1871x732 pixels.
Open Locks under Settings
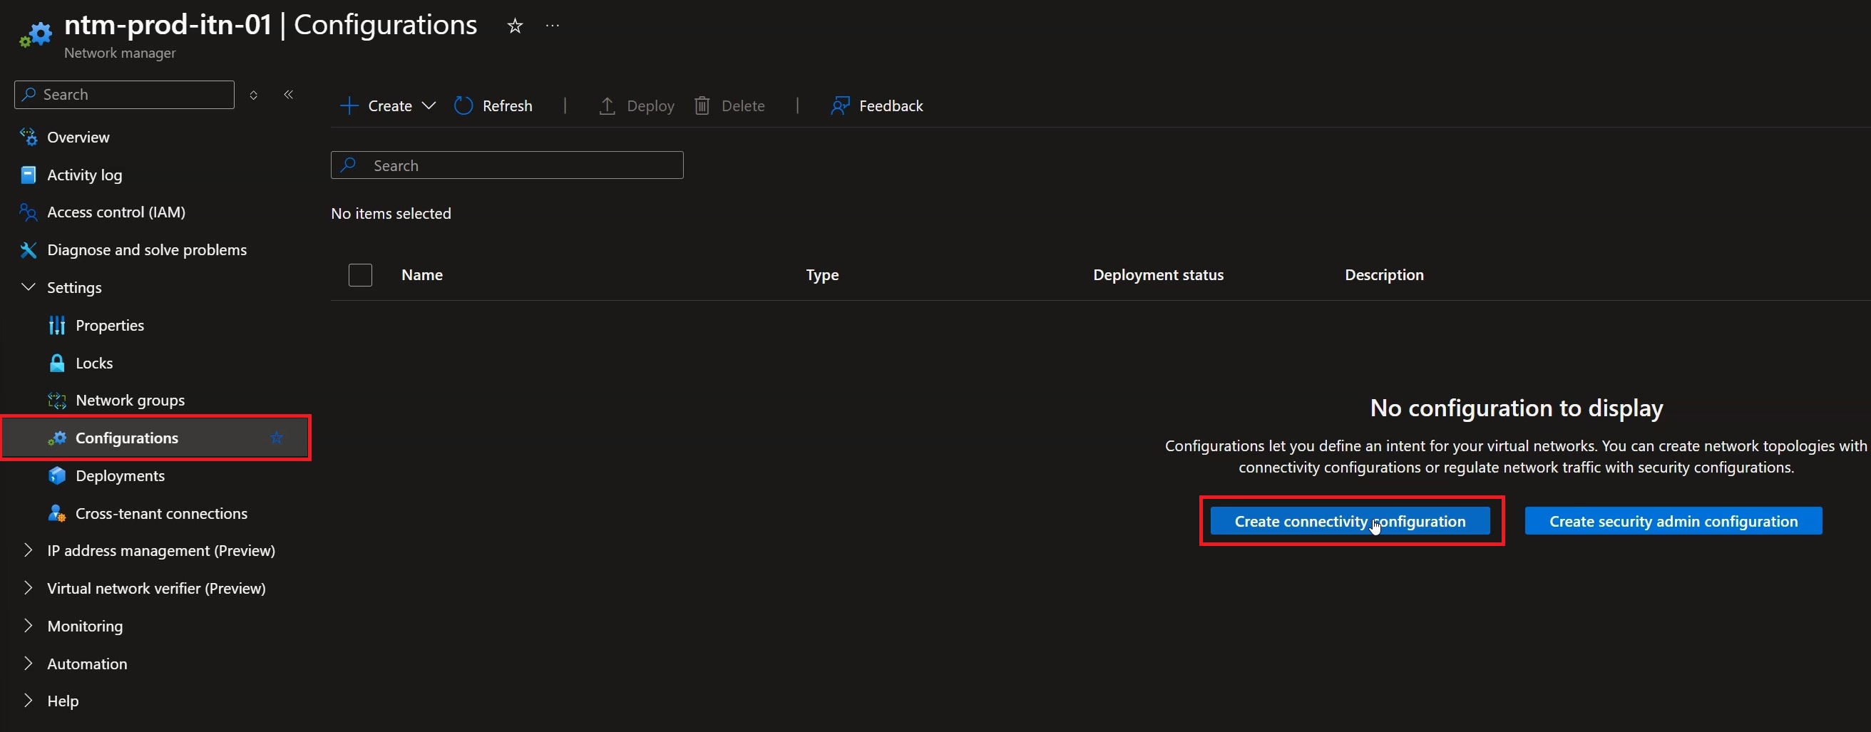93,363
